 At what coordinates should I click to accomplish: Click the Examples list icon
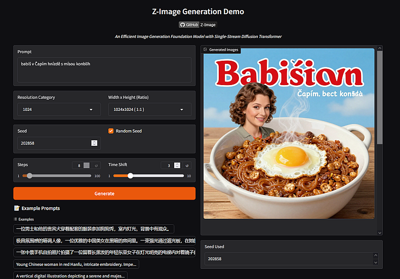pyautogui.click(x=15, y=219)
